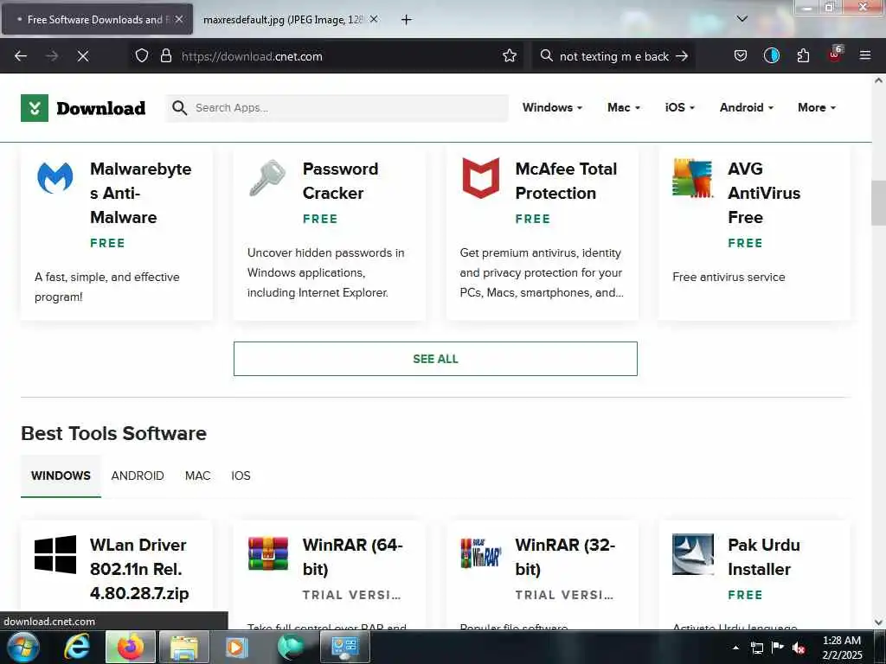
Task: Open the Windows Start button
Action: click(x=23, y=647)
